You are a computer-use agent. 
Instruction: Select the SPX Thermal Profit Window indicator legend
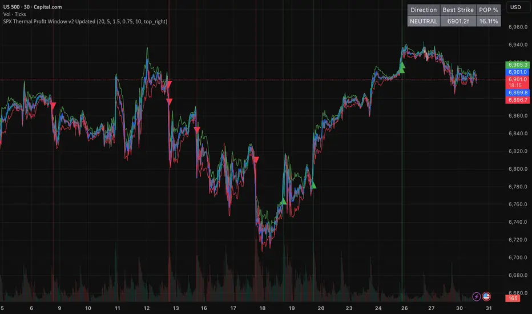[x=88, y=21]
